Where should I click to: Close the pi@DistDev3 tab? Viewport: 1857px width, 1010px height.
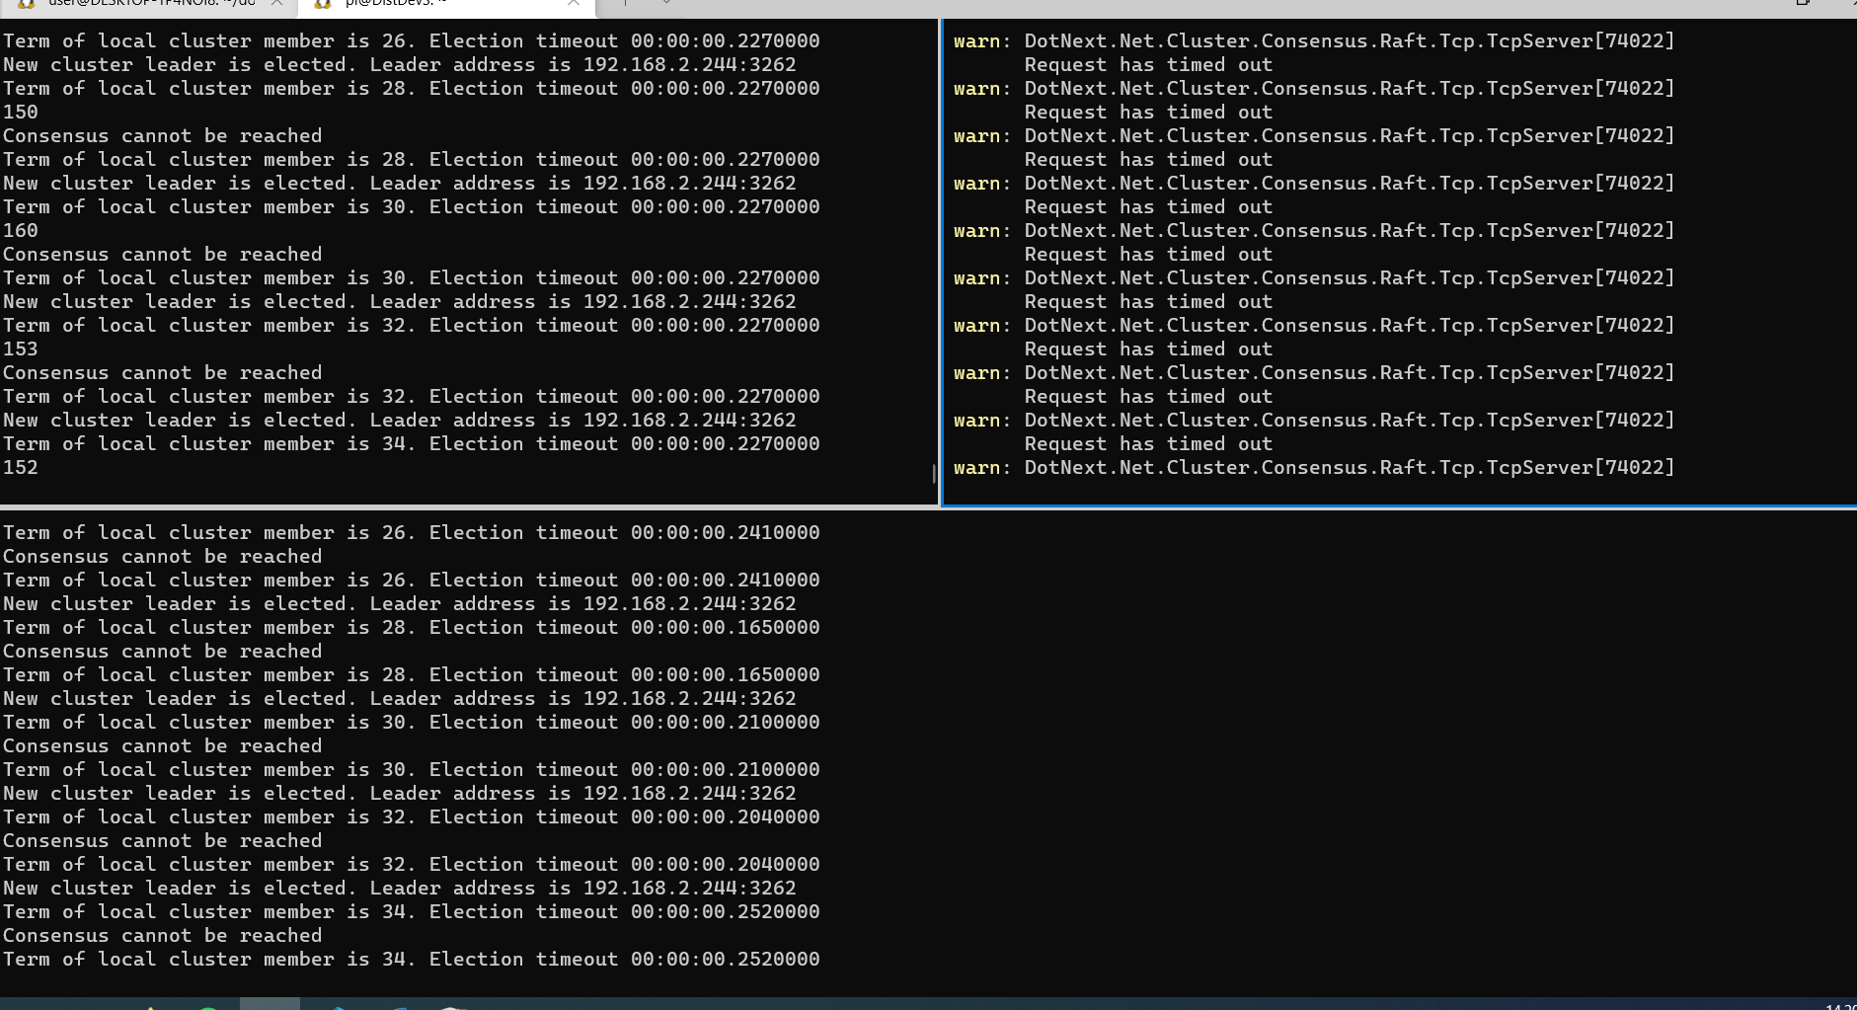coord(573,4)
